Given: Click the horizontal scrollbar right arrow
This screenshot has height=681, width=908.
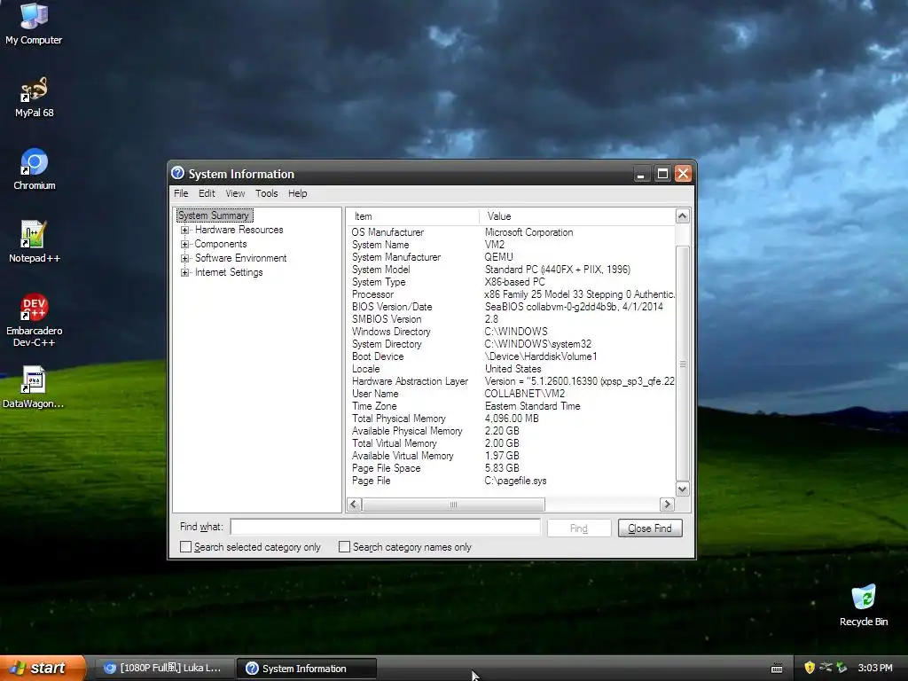Looking at the screenshot, I should [667, 505].
